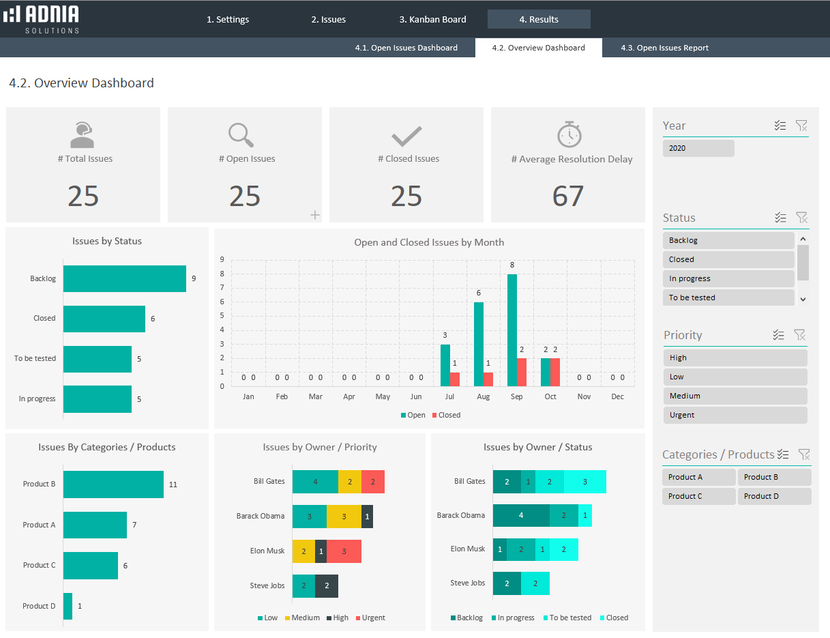The image size is (830, 638).
Task: Toggle the Urgent priority filter
Action: (x=735, y=415)
